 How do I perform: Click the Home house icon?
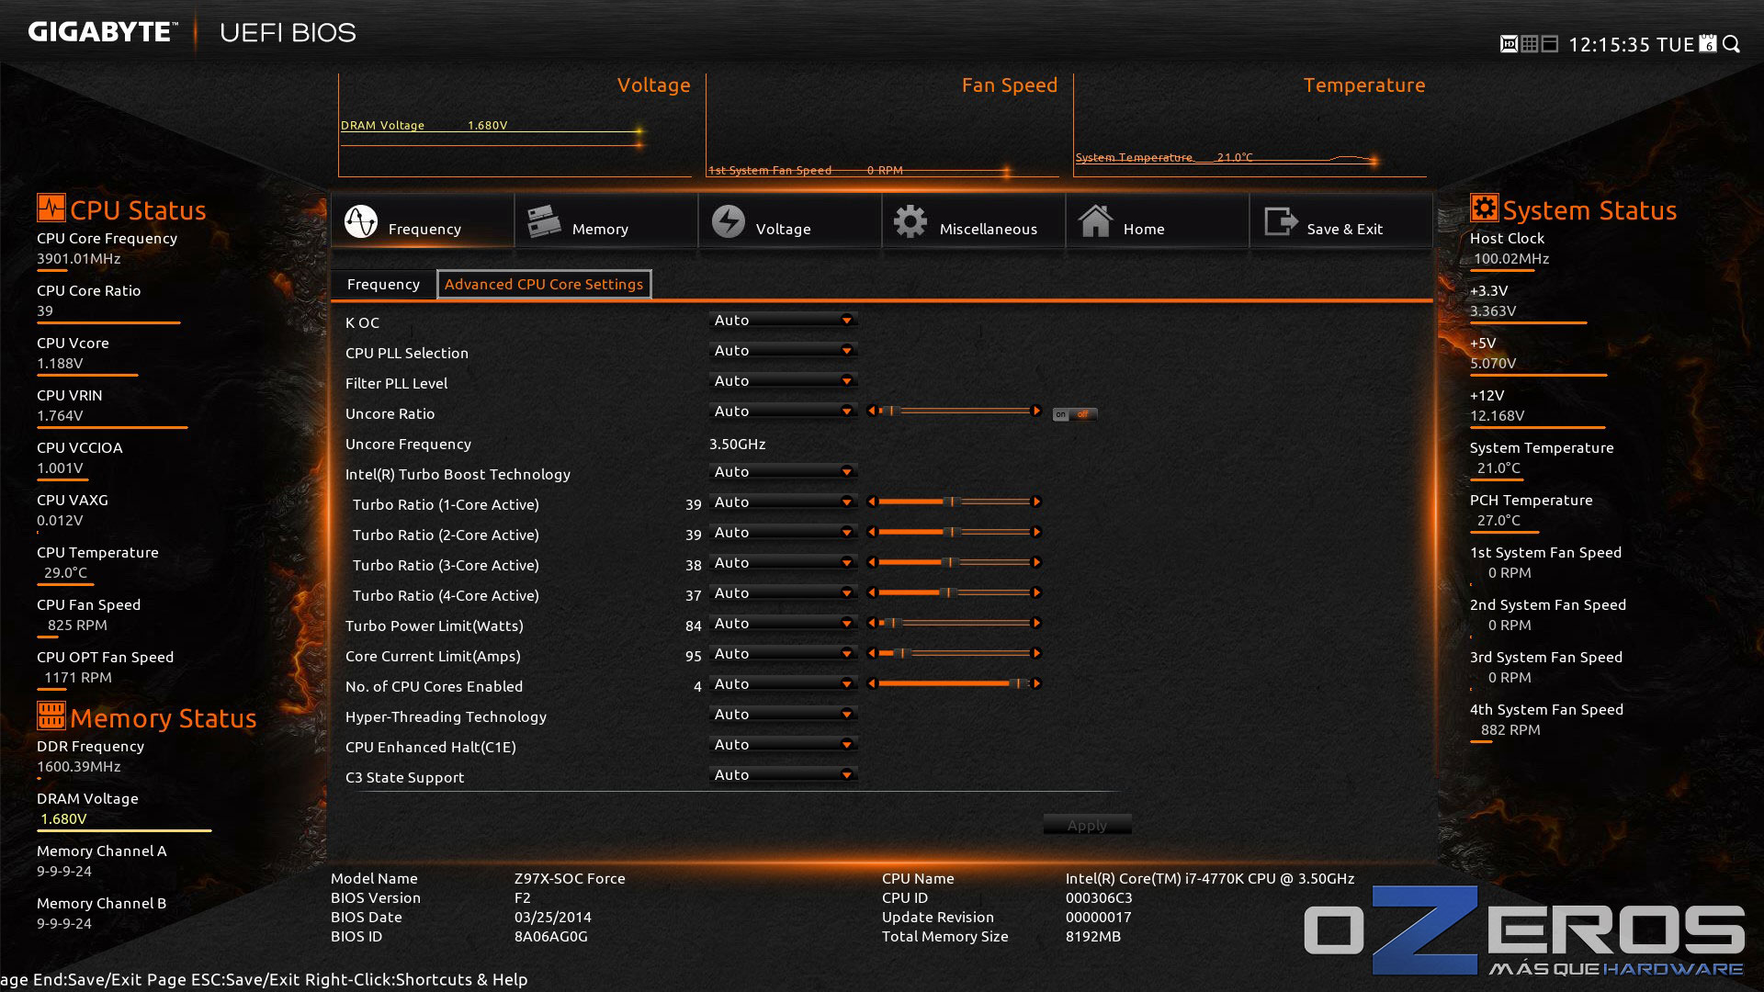pos(1095,221)
